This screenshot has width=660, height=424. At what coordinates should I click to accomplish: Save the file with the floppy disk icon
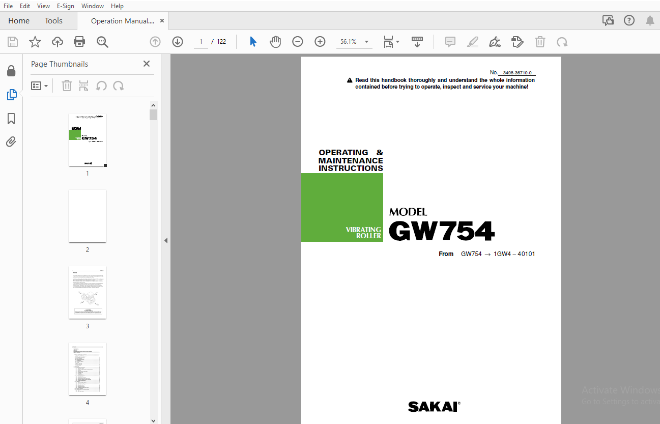[12, 42]
